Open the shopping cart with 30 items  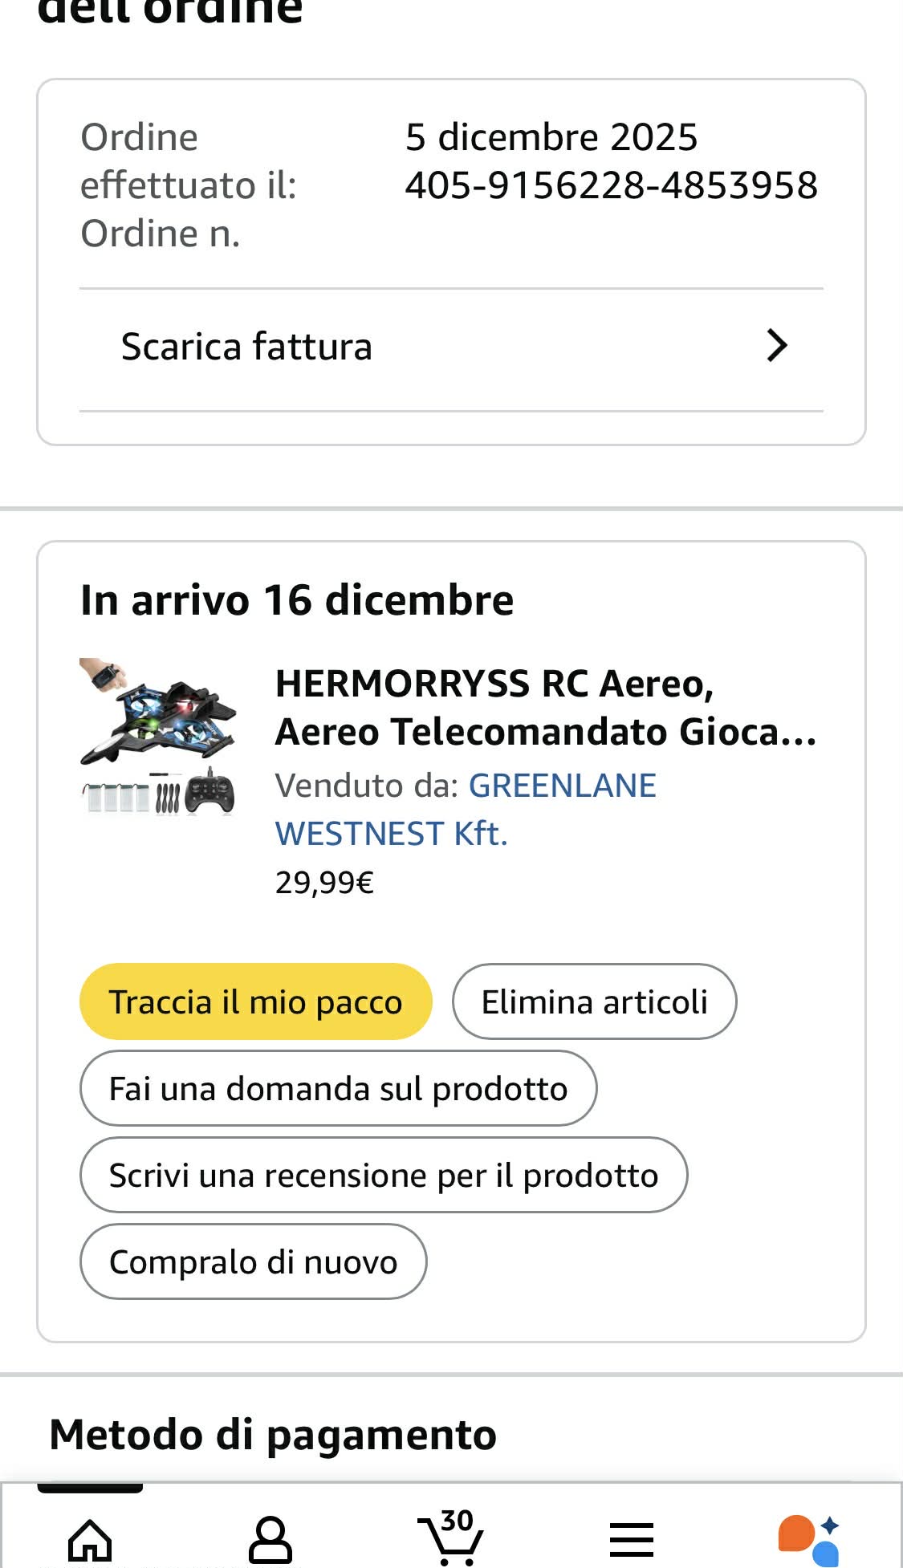451,1538
